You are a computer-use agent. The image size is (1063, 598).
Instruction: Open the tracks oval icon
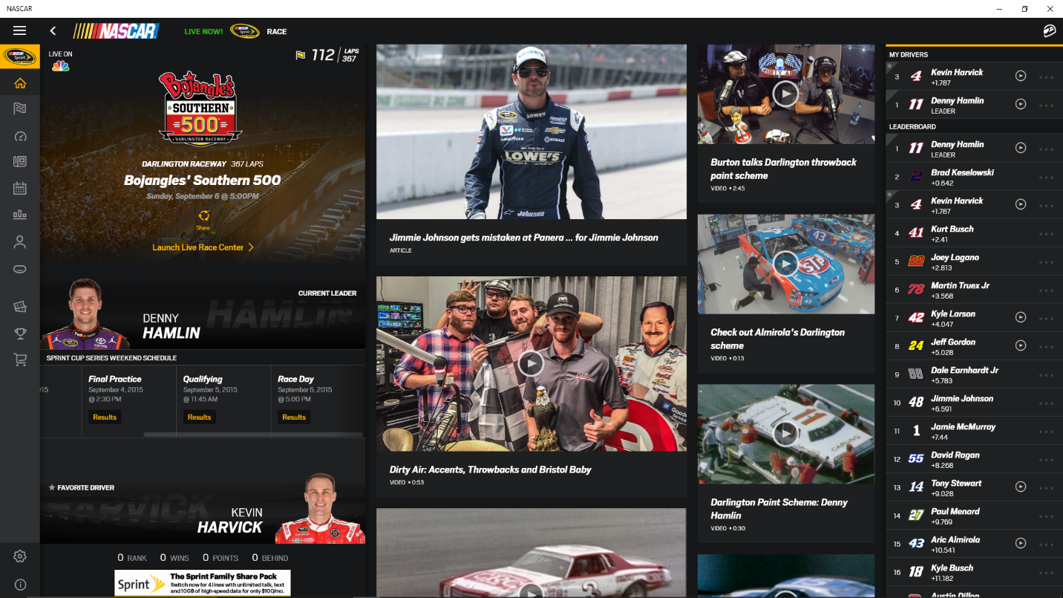click(20, 268)
